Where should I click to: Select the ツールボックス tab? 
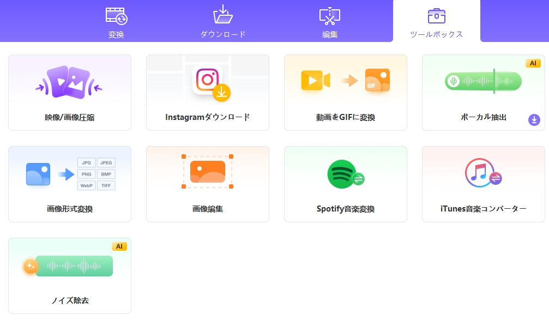pyautogui.click(x=437, y=21)
